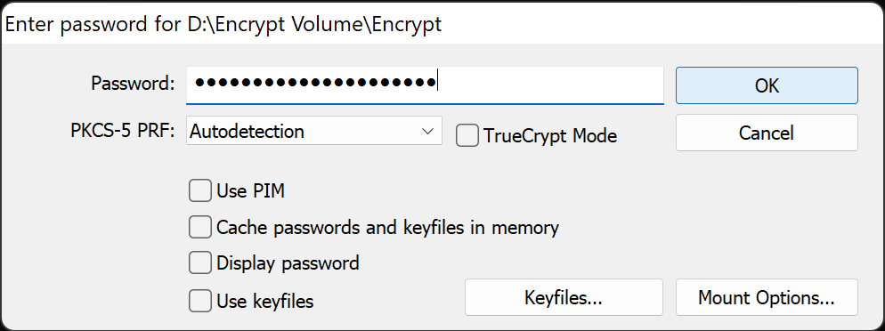Click the masked password dots
The width and height of the screenshot is (885, 331).
[315, 83]
